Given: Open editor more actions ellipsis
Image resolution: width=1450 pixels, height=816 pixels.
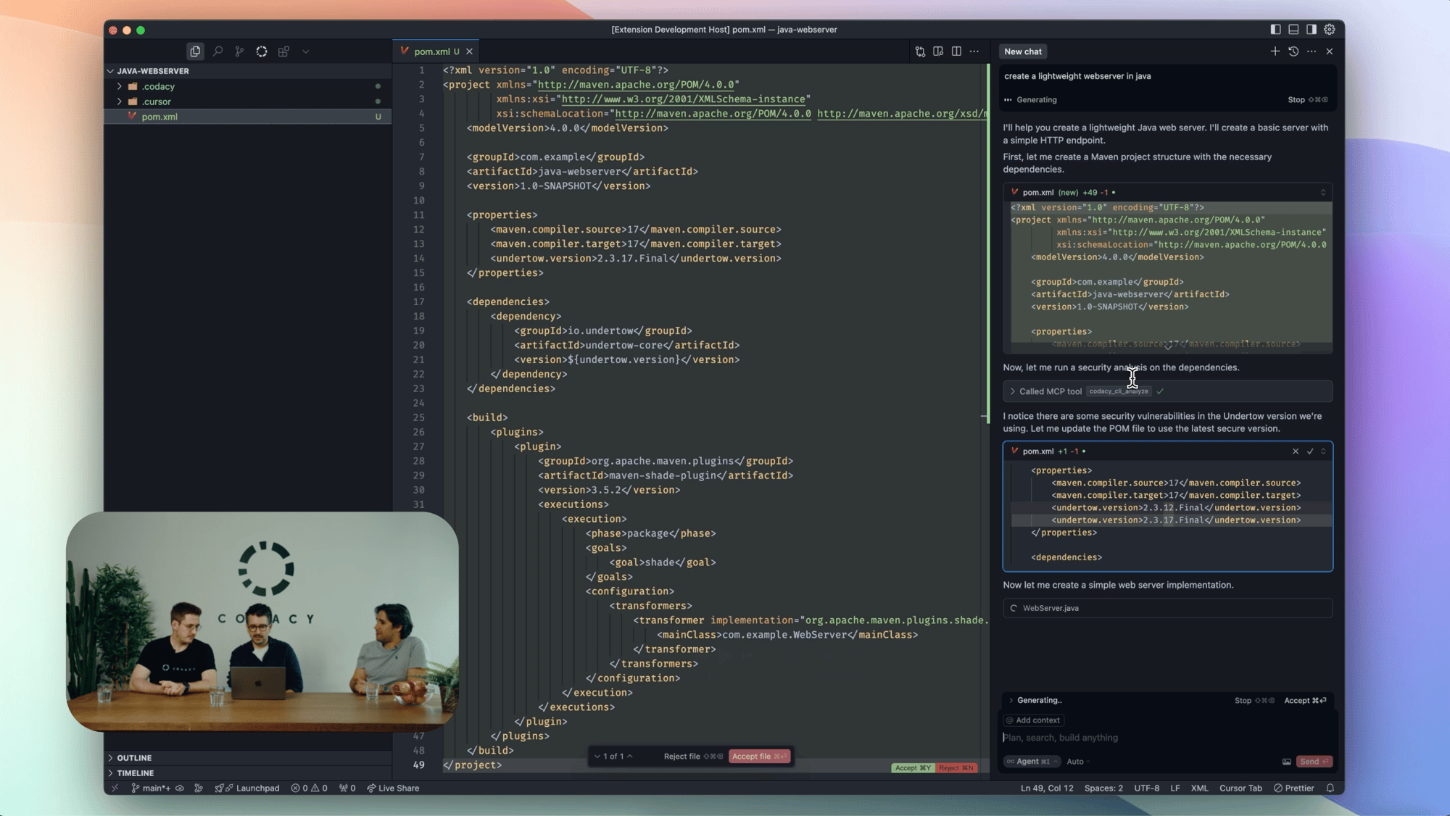Looking at the screenshot, I should (974, 51).
